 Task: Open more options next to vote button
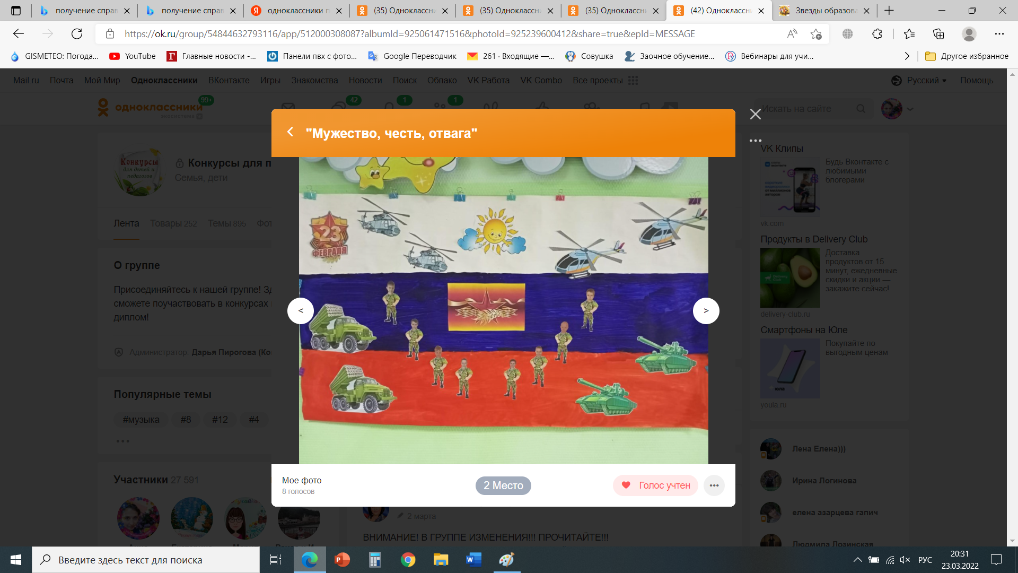click(x=714, y=485)
